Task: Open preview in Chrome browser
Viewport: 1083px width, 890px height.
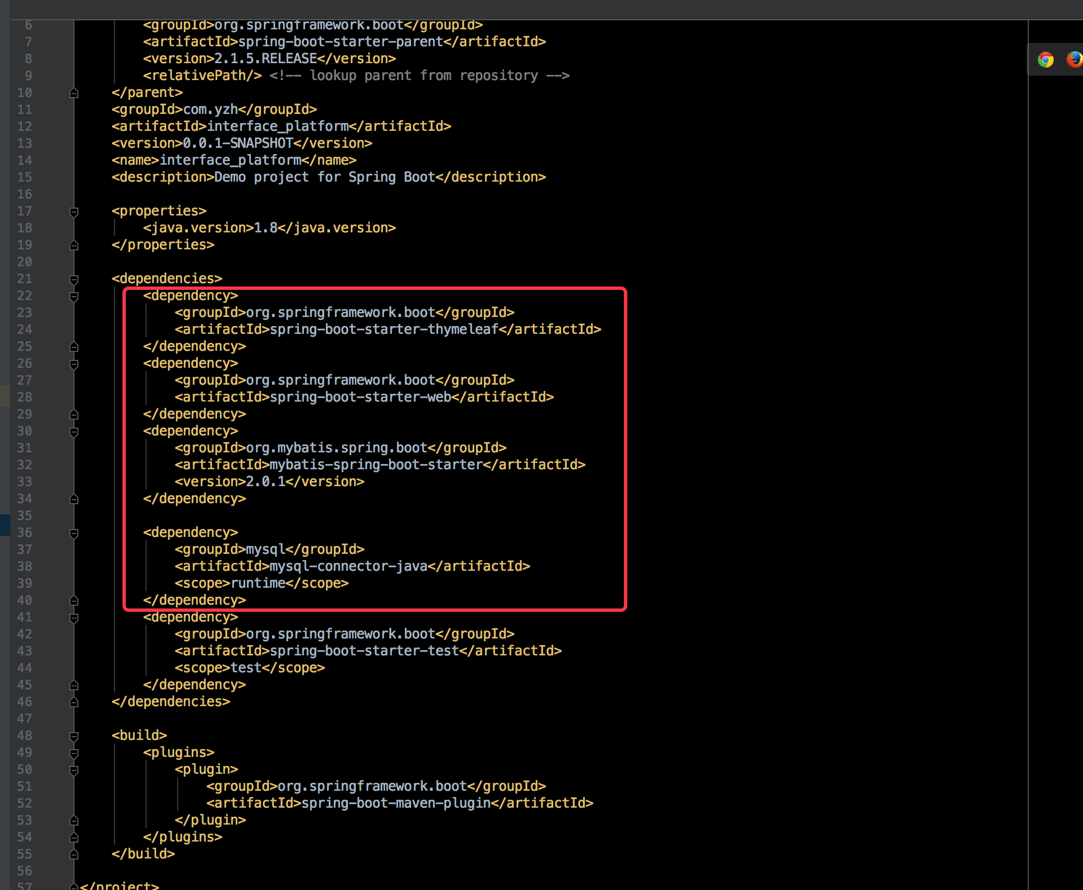Action: pos(1045,59)
